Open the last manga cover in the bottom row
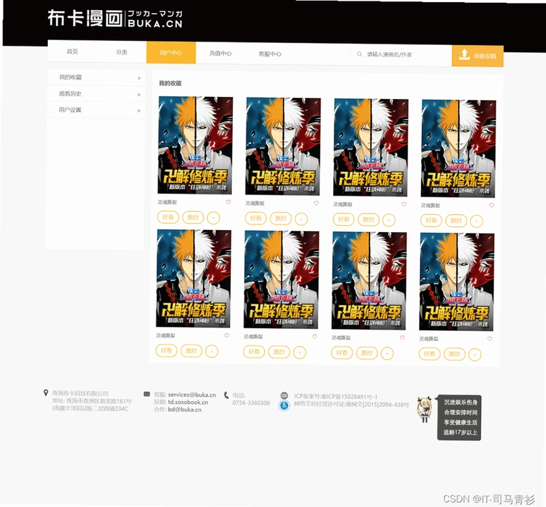 click(x=457, y=282)
